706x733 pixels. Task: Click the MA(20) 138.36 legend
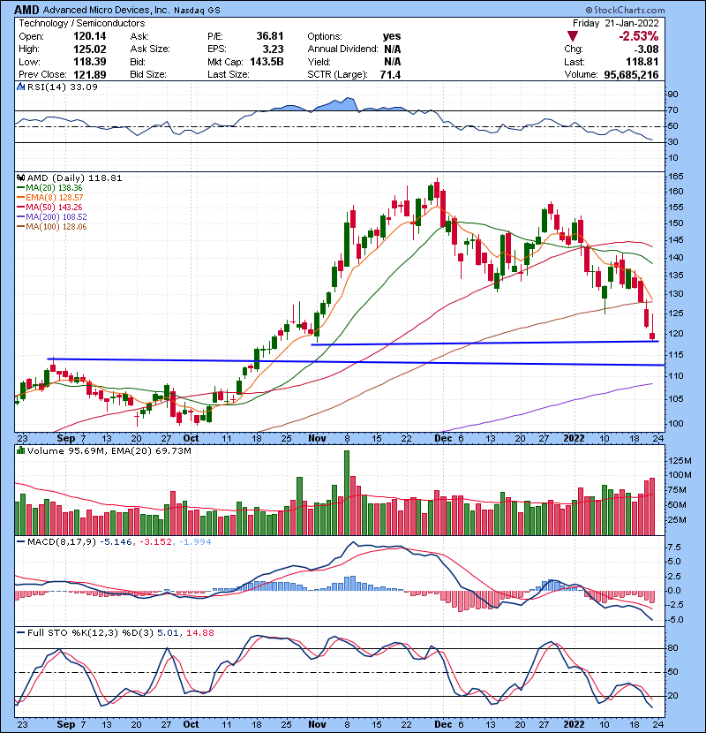(50, 188)
